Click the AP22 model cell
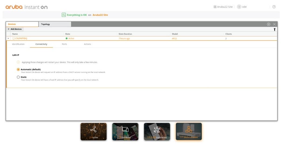This screenshot has width=294, height=146. tap(174, 39)
